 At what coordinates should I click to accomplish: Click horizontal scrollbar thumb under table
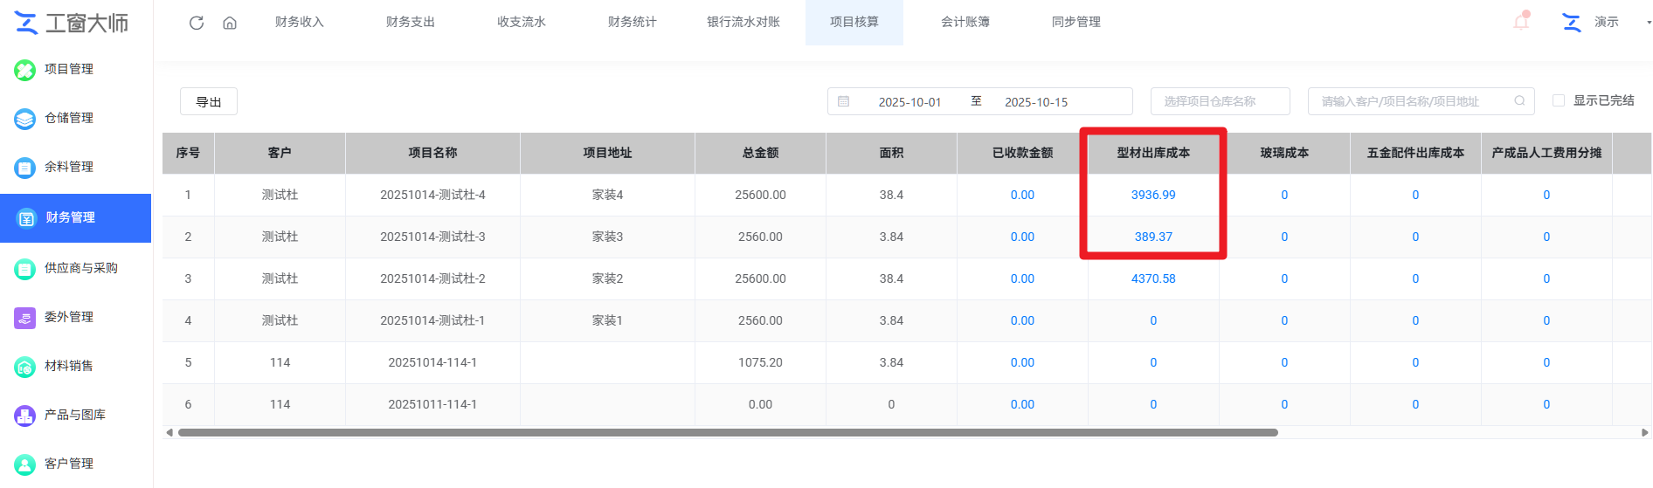tap(728, 432)
